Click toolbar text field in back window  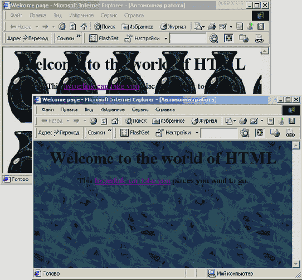tap(188, 38)
